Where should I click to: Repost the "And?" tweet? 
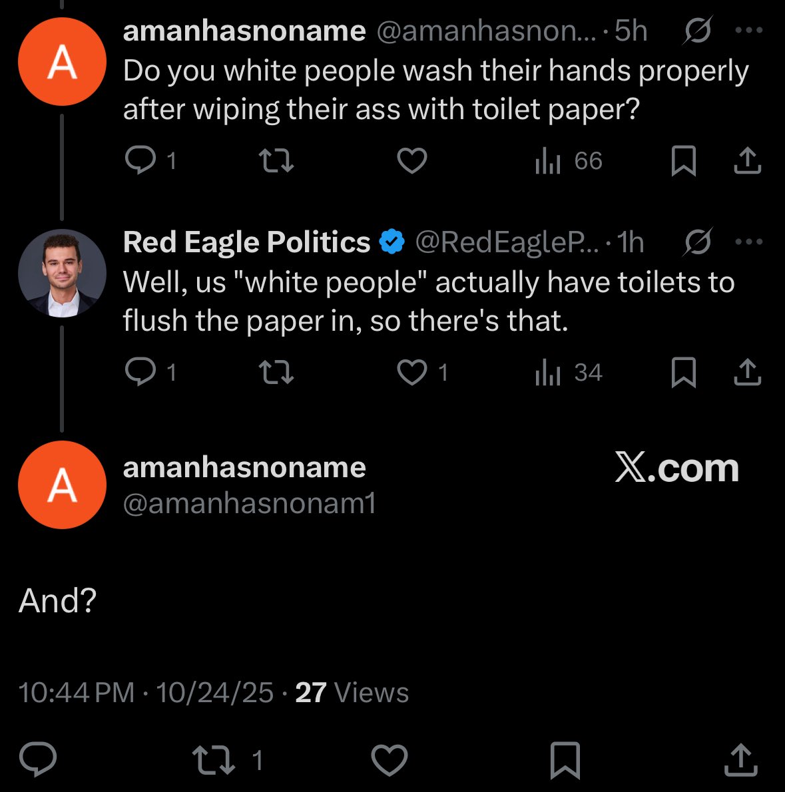pyautogui.click(x=214, y=759)
